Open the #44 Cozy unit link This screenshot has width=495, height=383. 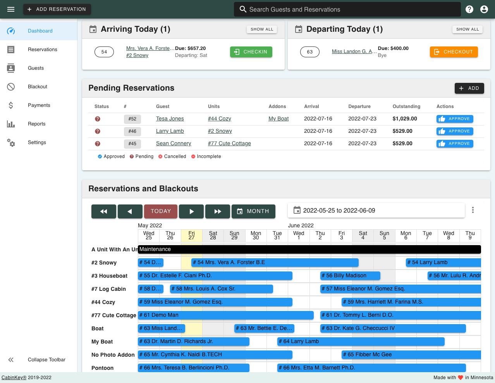click(x=219, y=119)
